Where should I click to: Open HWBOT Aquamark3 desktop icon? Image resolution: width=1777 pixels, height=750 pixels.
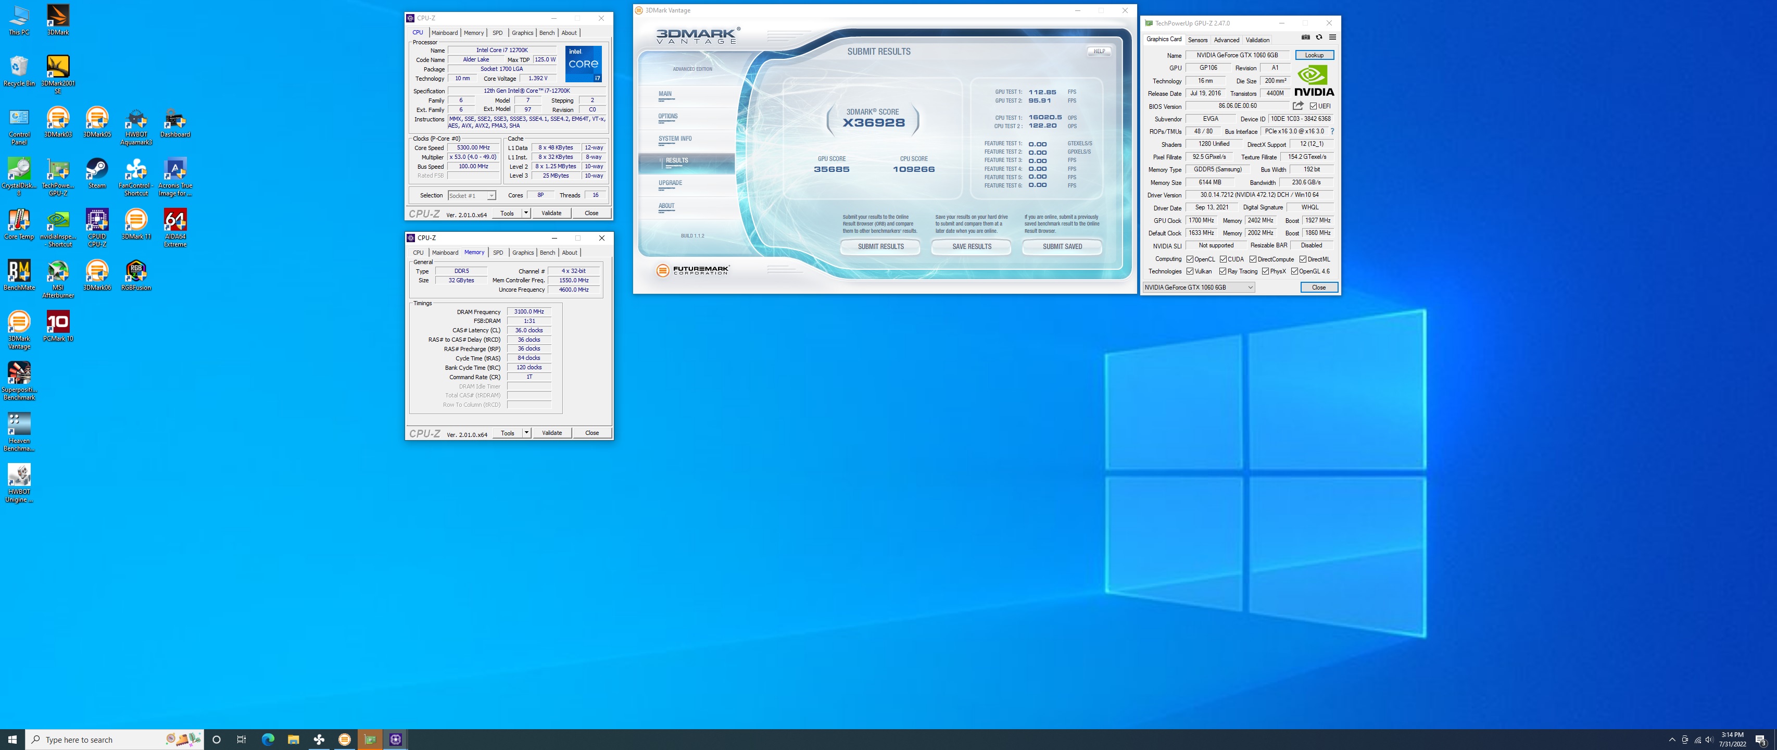tap(136, 126)
